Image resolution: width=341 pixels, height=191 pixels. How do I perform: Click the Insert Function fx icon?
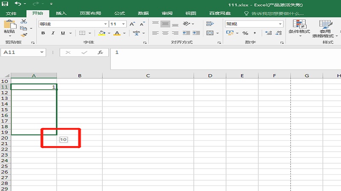point(100,52)
